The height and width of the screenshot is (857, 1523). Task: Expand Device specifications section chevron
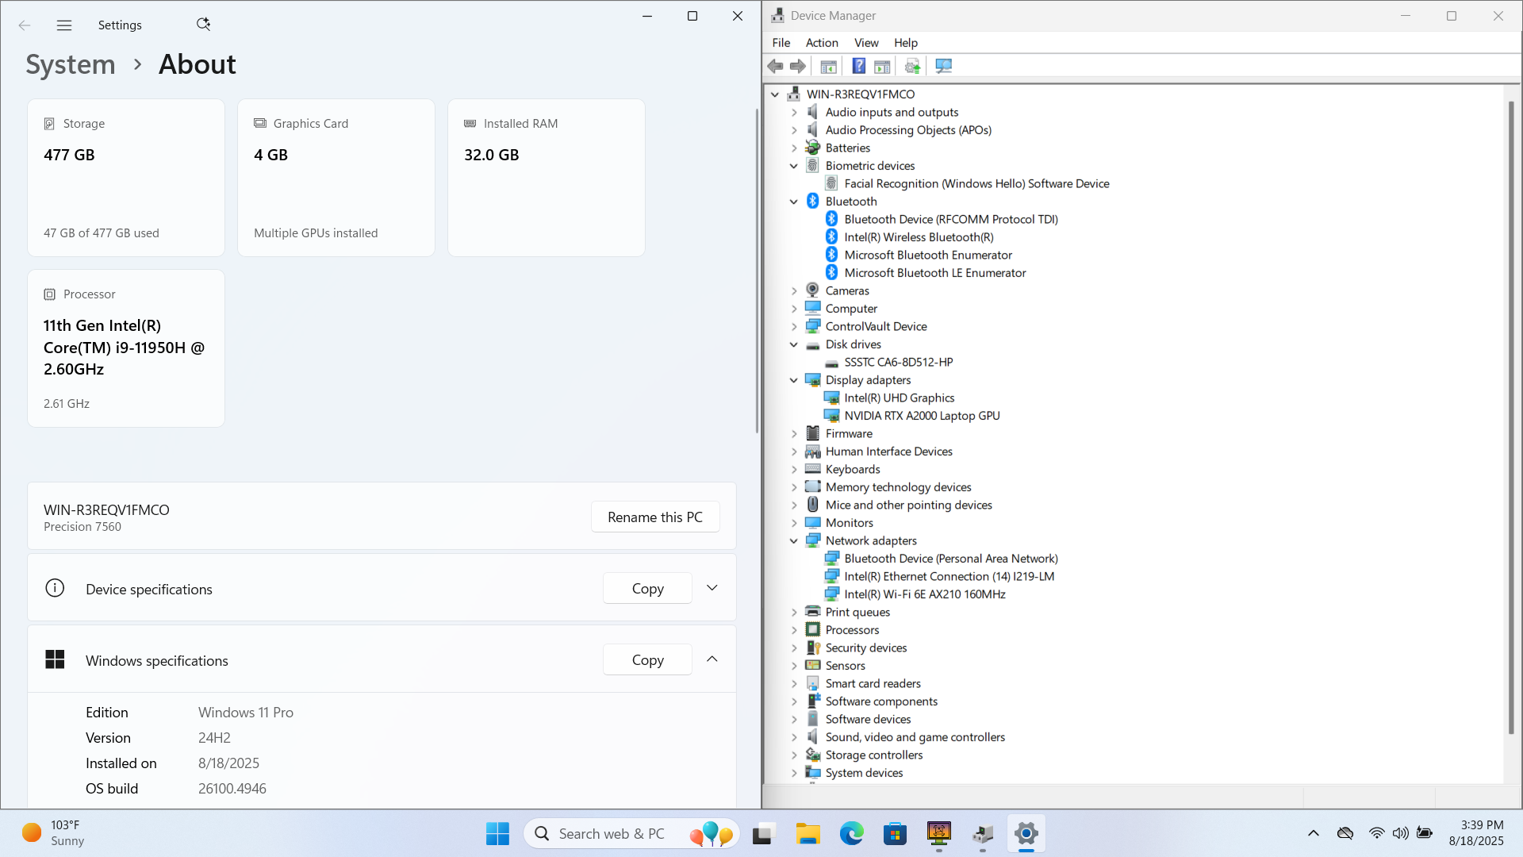click(x=712, y=588)
